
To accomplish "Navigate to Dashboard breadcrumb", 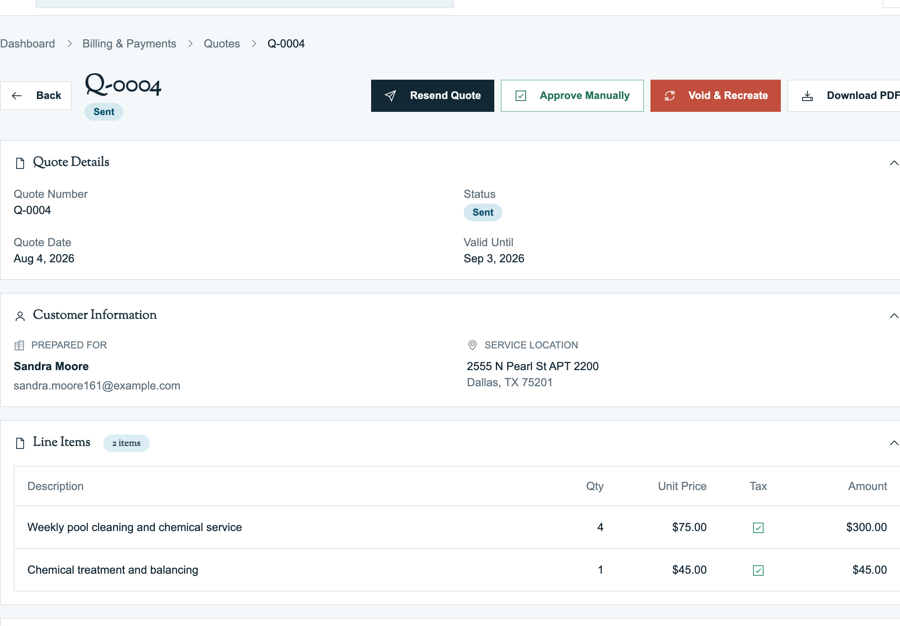I will click(27, 43).
